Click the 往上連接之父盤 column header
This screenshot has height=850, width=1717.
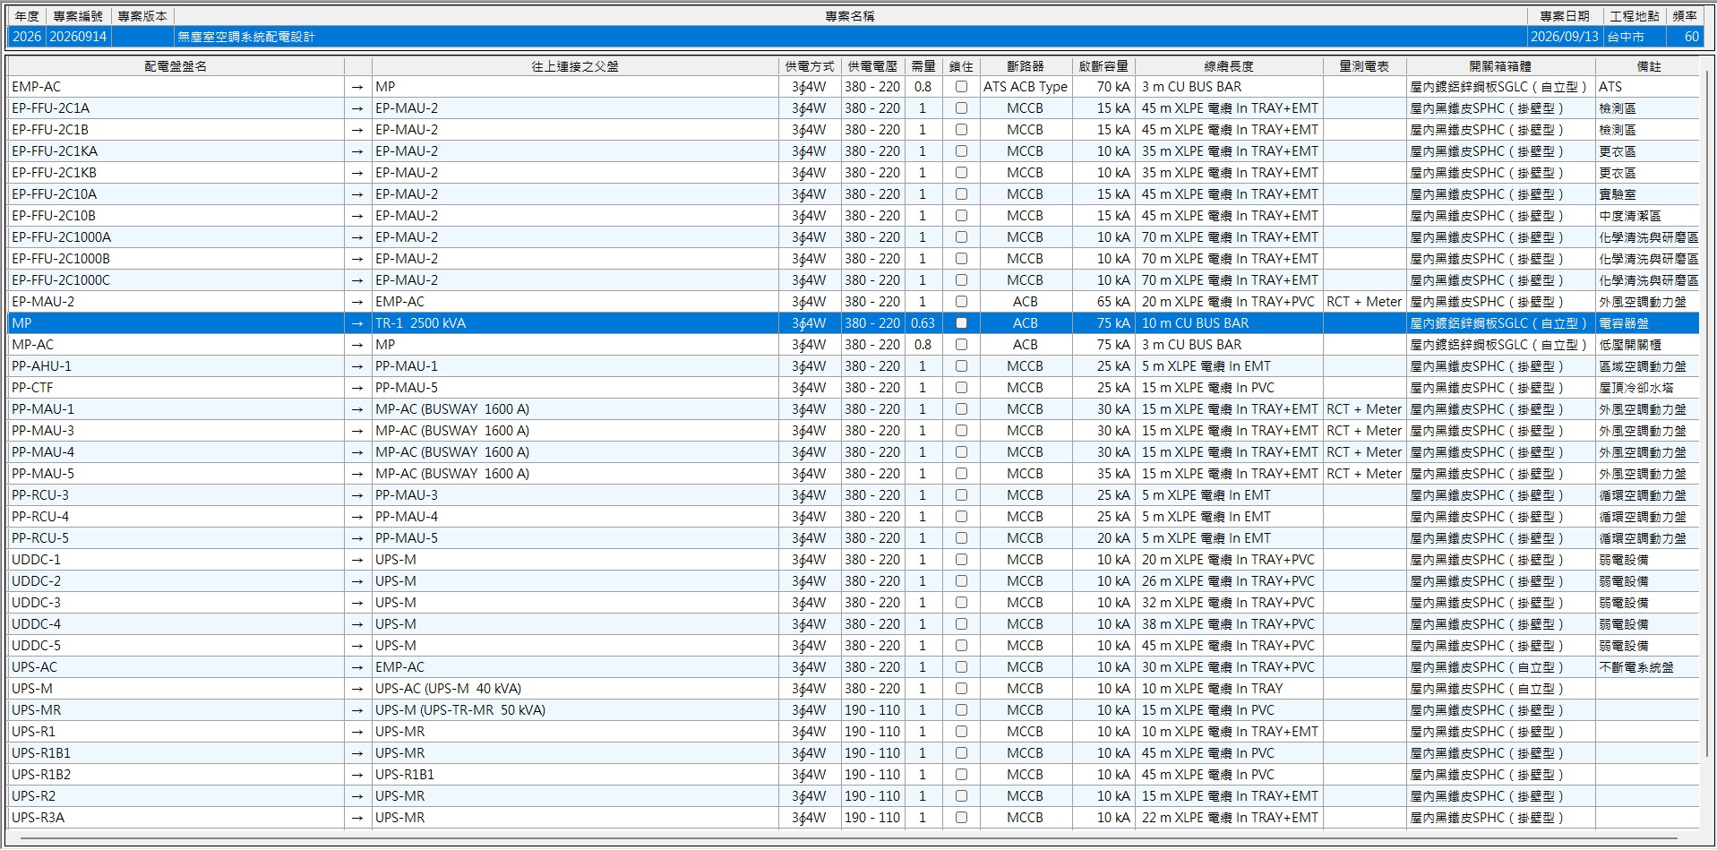(x=575, y=66)
